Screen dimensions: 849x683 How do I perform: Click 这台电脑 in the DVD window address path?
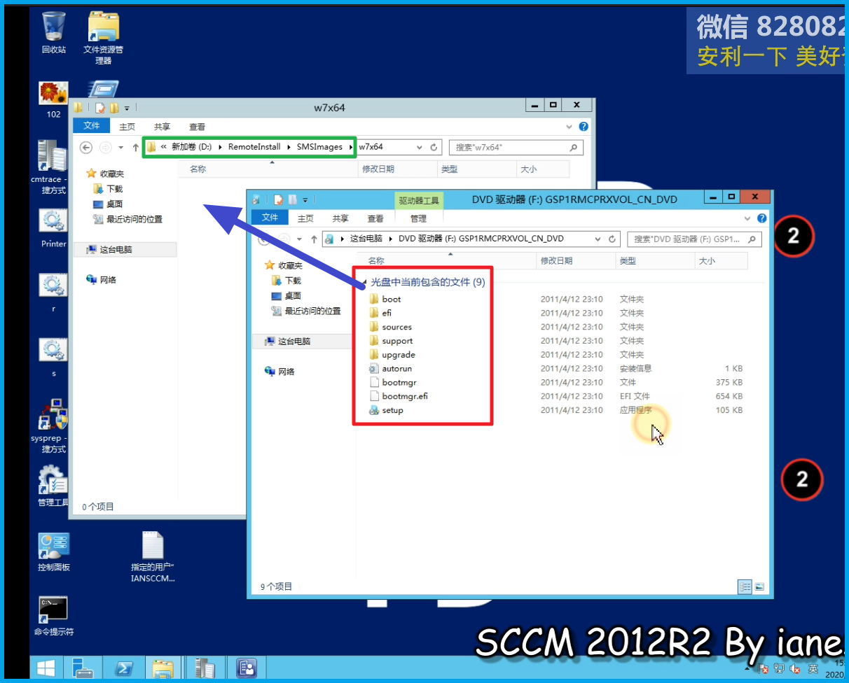(366, 239)
